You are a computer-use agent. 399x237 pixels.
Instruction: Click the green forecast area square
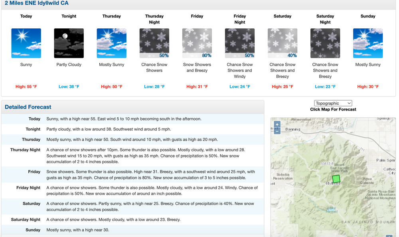click(336, 178)
